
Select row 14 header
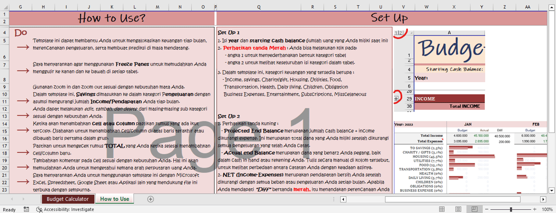point(4,124)
